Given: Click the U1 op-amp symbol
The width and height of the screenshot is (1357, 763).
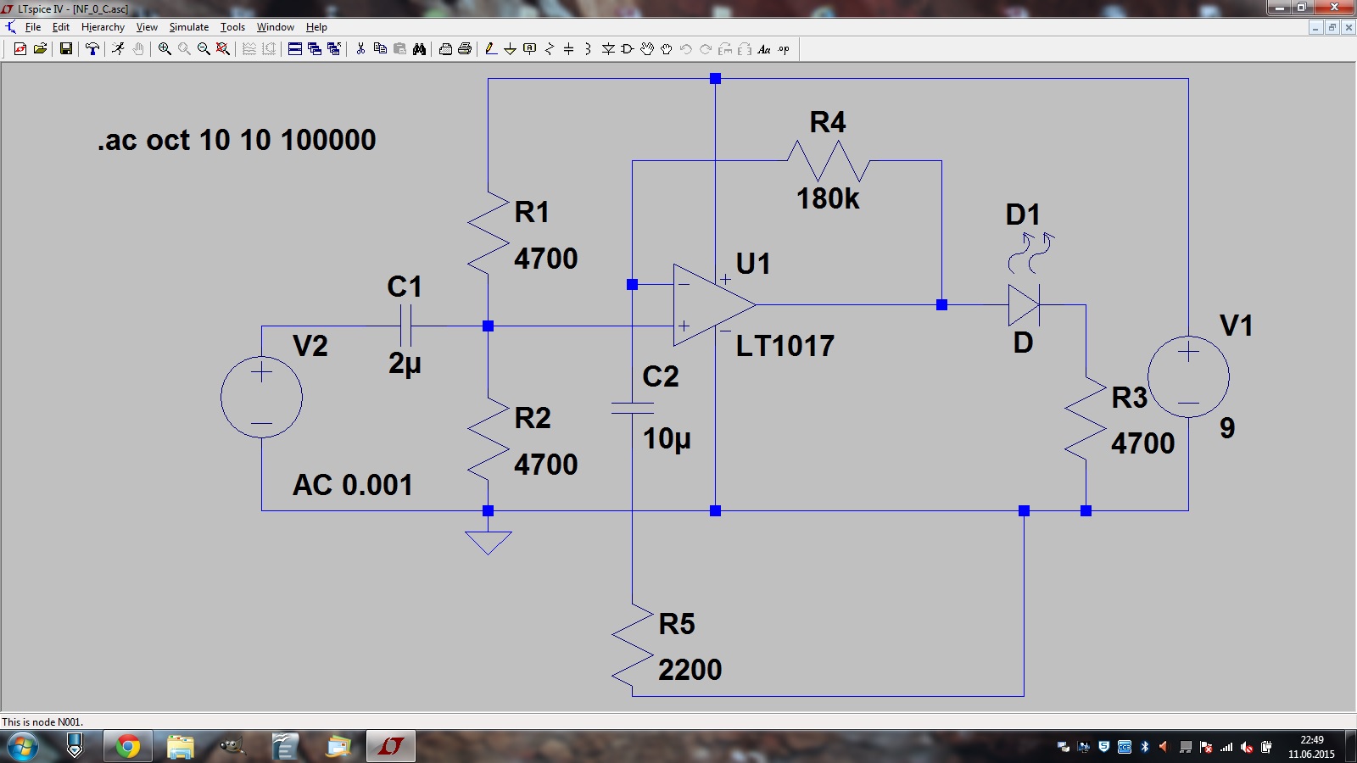Looking at the screenshot, I should coord(714,304).
